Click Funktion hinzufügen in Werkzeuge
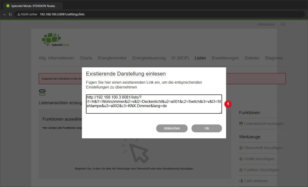 [263, 170]
